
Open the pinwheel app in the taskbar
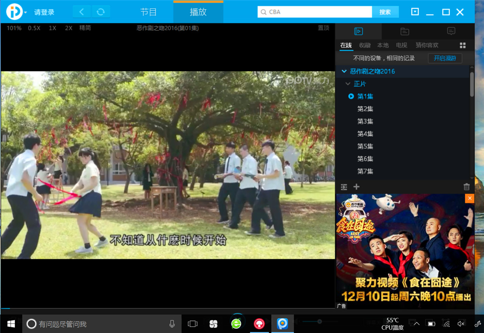tap(214, 324)
